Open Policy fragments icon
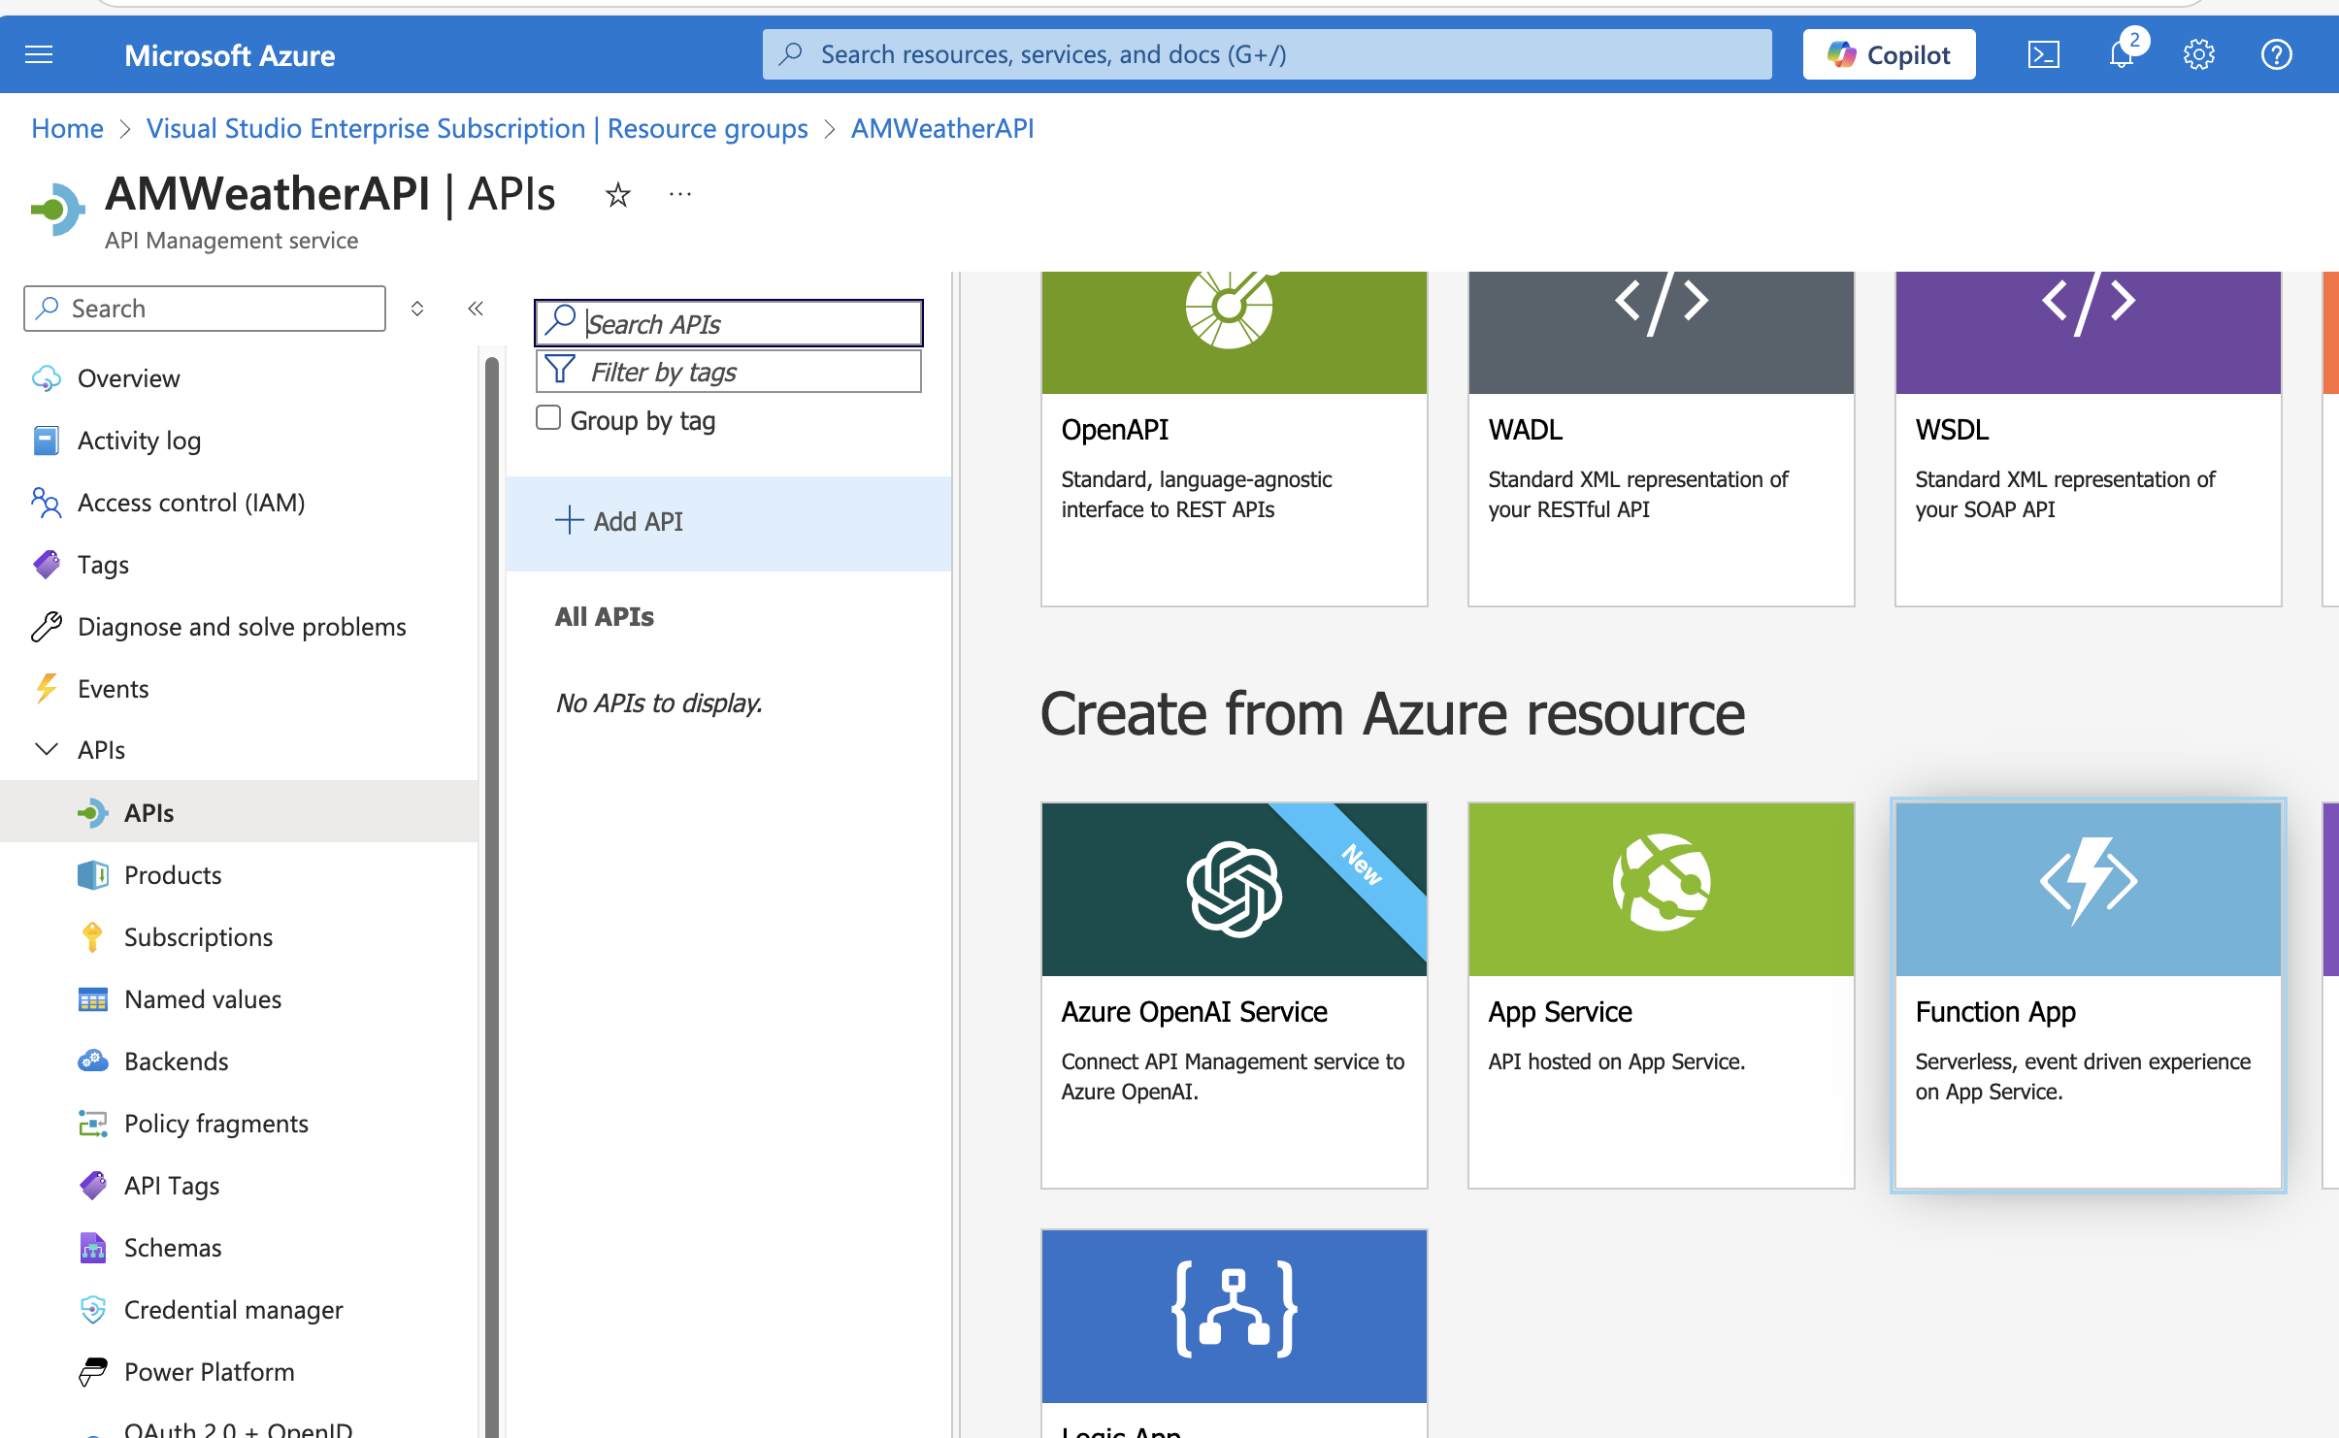Viewport: 2339px width, 1438px height. click(92, 1124)
